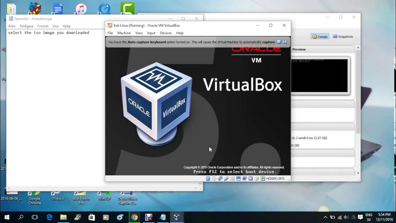Click the USB devices pen-shaped icon
This screenshot has width=396, height=223.
pyautogui.click(x=226, y=178)
